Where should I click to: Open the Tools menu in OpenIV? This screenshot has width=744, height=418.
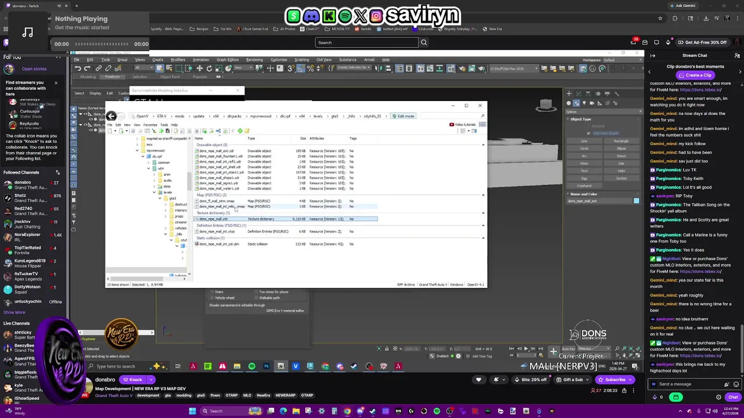(164, 125)
